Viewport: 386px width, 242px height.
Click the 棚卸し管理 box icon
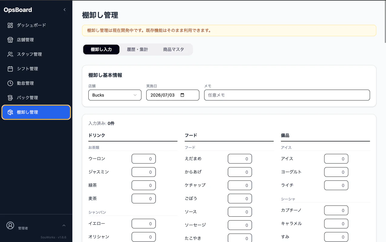10,112
